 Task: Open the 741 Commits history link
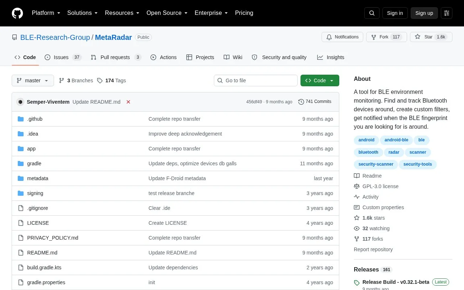pyautogui.click(x=315, y=101)
